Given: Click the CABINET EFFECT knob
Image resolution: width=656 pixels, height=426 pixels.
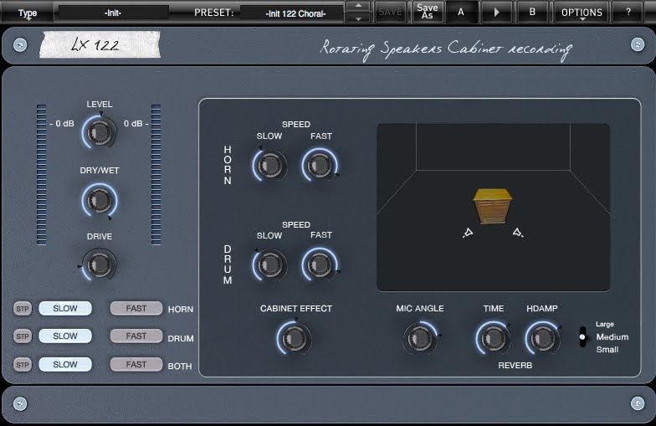Looking at the screenshot, I should pyautogui.click(x=294, y=338).
